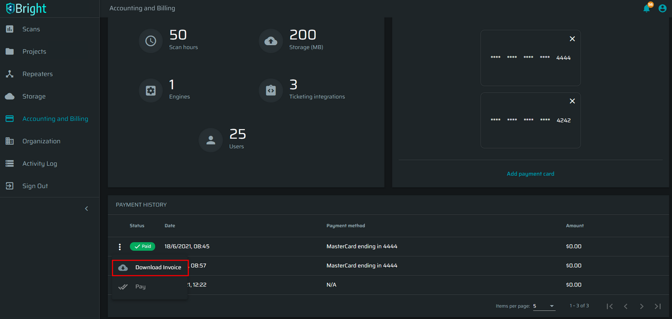Click the Accounting and Billing card icon
This screenshot has width=672, height=319.
tap(9, 119)
